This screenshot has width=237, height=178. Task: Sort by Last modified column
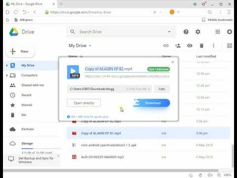[206, 56]
